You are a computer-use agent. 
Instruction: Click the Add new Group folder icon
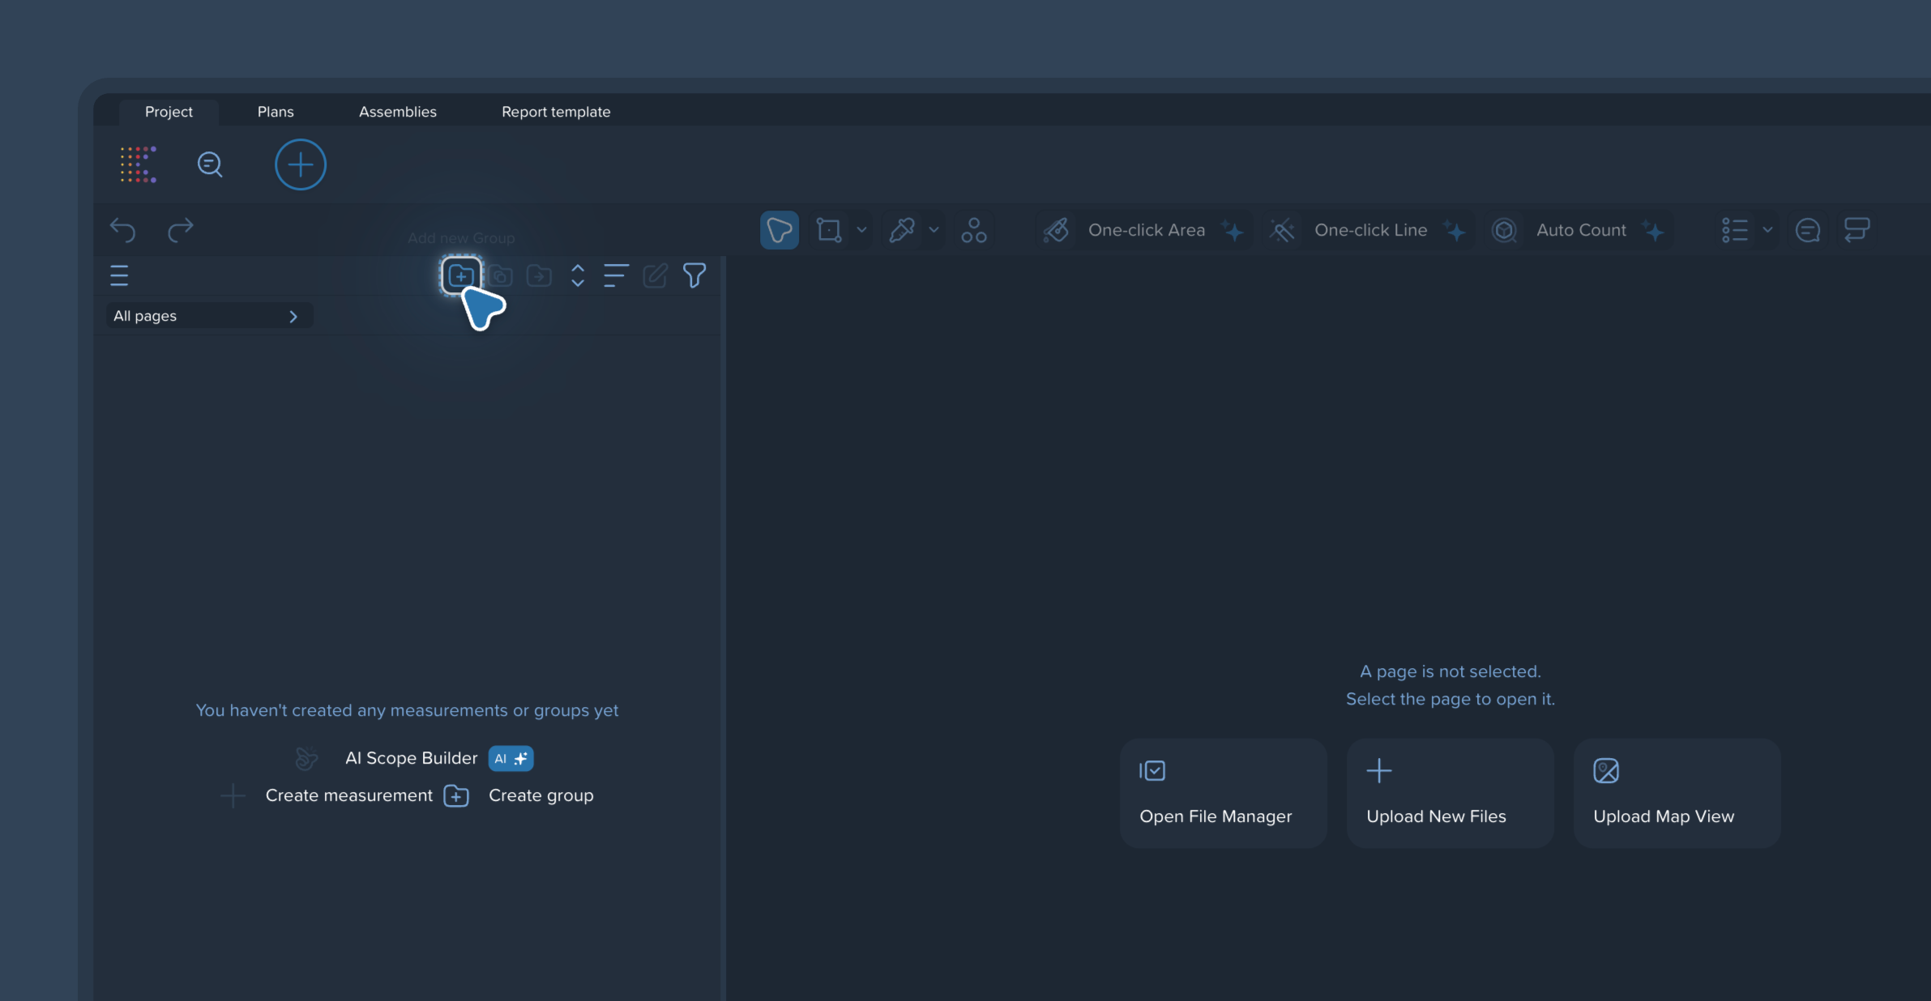(460, 275)
